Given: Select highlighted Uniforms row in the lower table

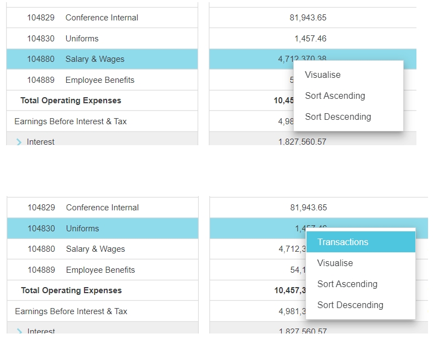Looking at the screenshot, I should [82, 229].
